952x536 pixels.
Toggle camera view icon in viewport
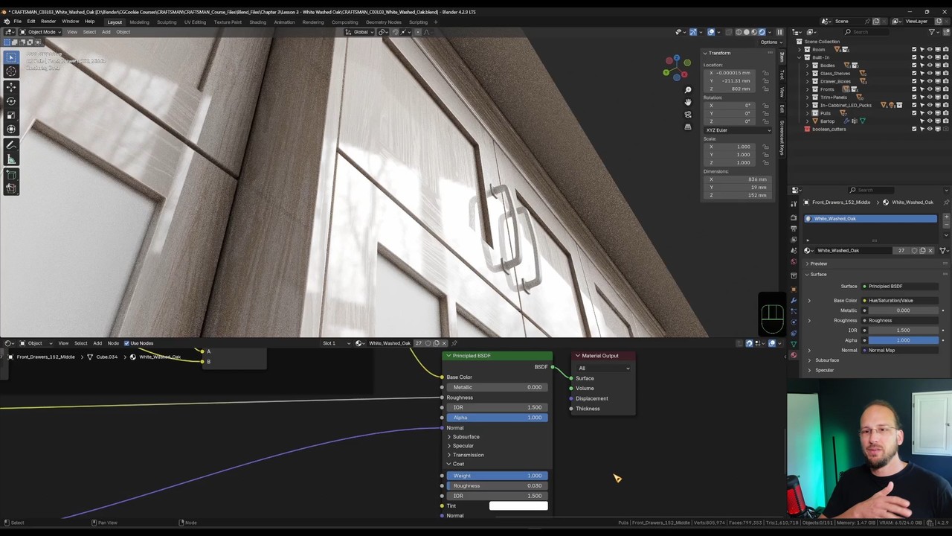[688, 115]
